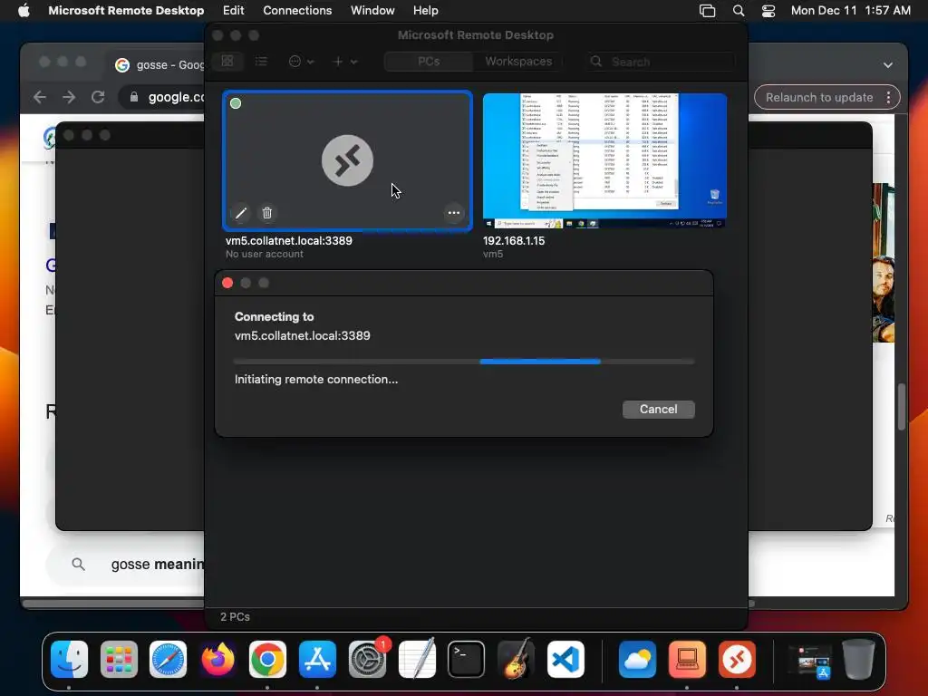
Task: Open the recent screenshots stack in Dock
Action: click(x=810, y=660)
